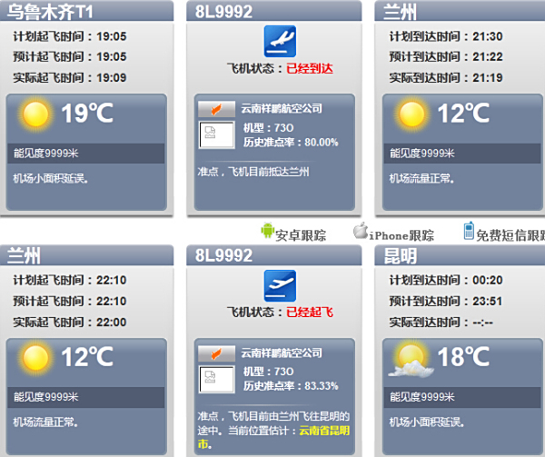Click the Lucky Air logo in lower flight card

(x=216, y=353)
